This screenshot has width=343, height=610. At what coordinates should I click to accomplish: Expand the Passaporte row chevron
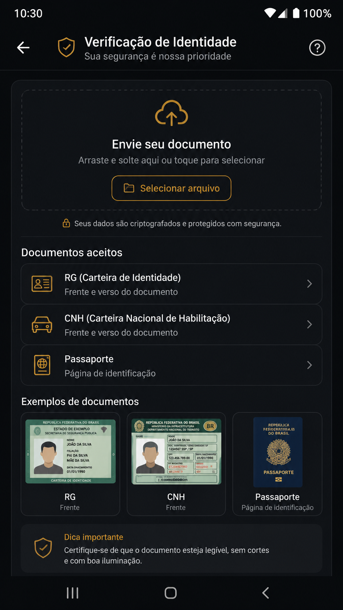click(x=309, y=365)
